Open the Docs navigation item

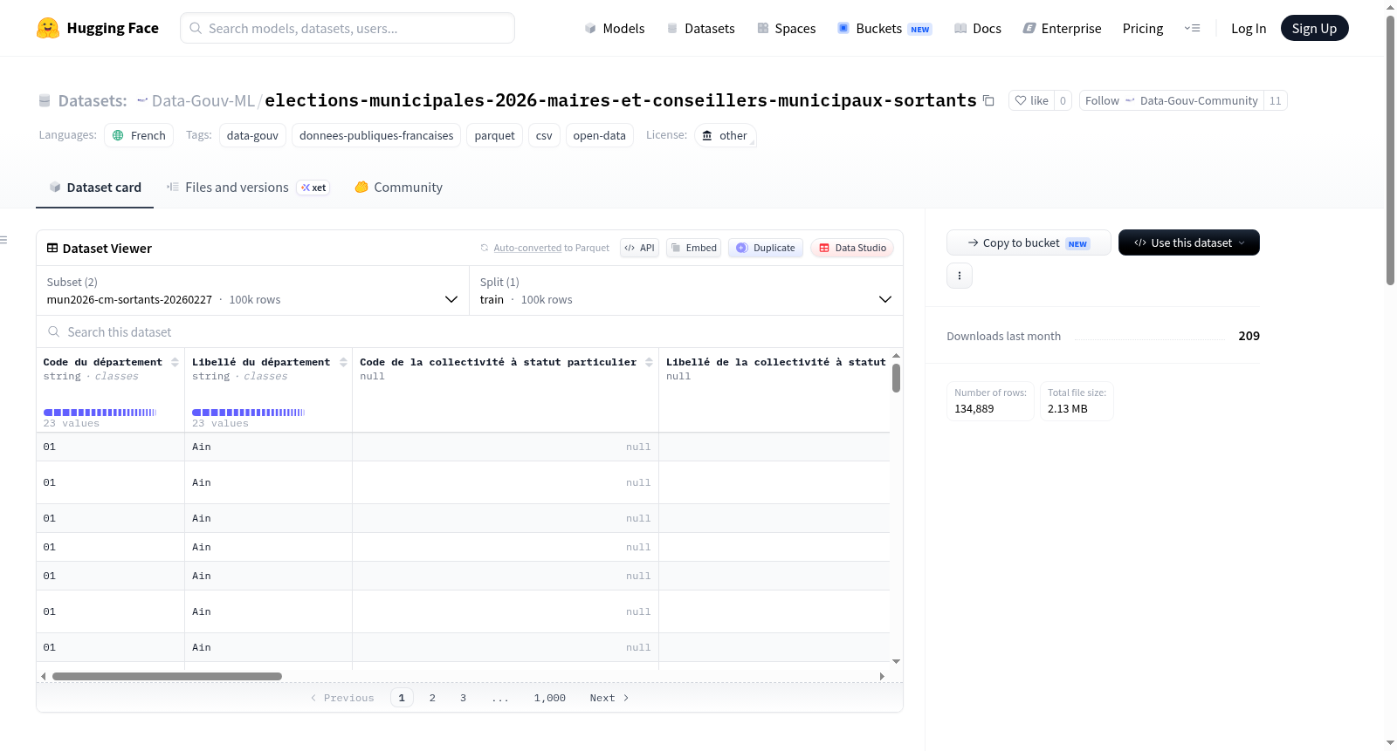pyautogui.click(x=978, y=28)
